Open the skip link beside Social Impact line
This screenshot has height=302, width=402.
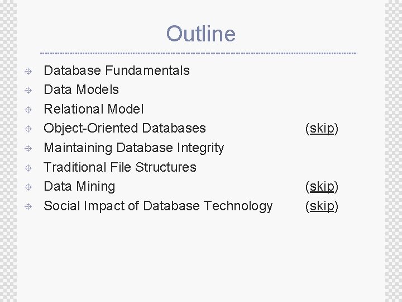(322, 206)
